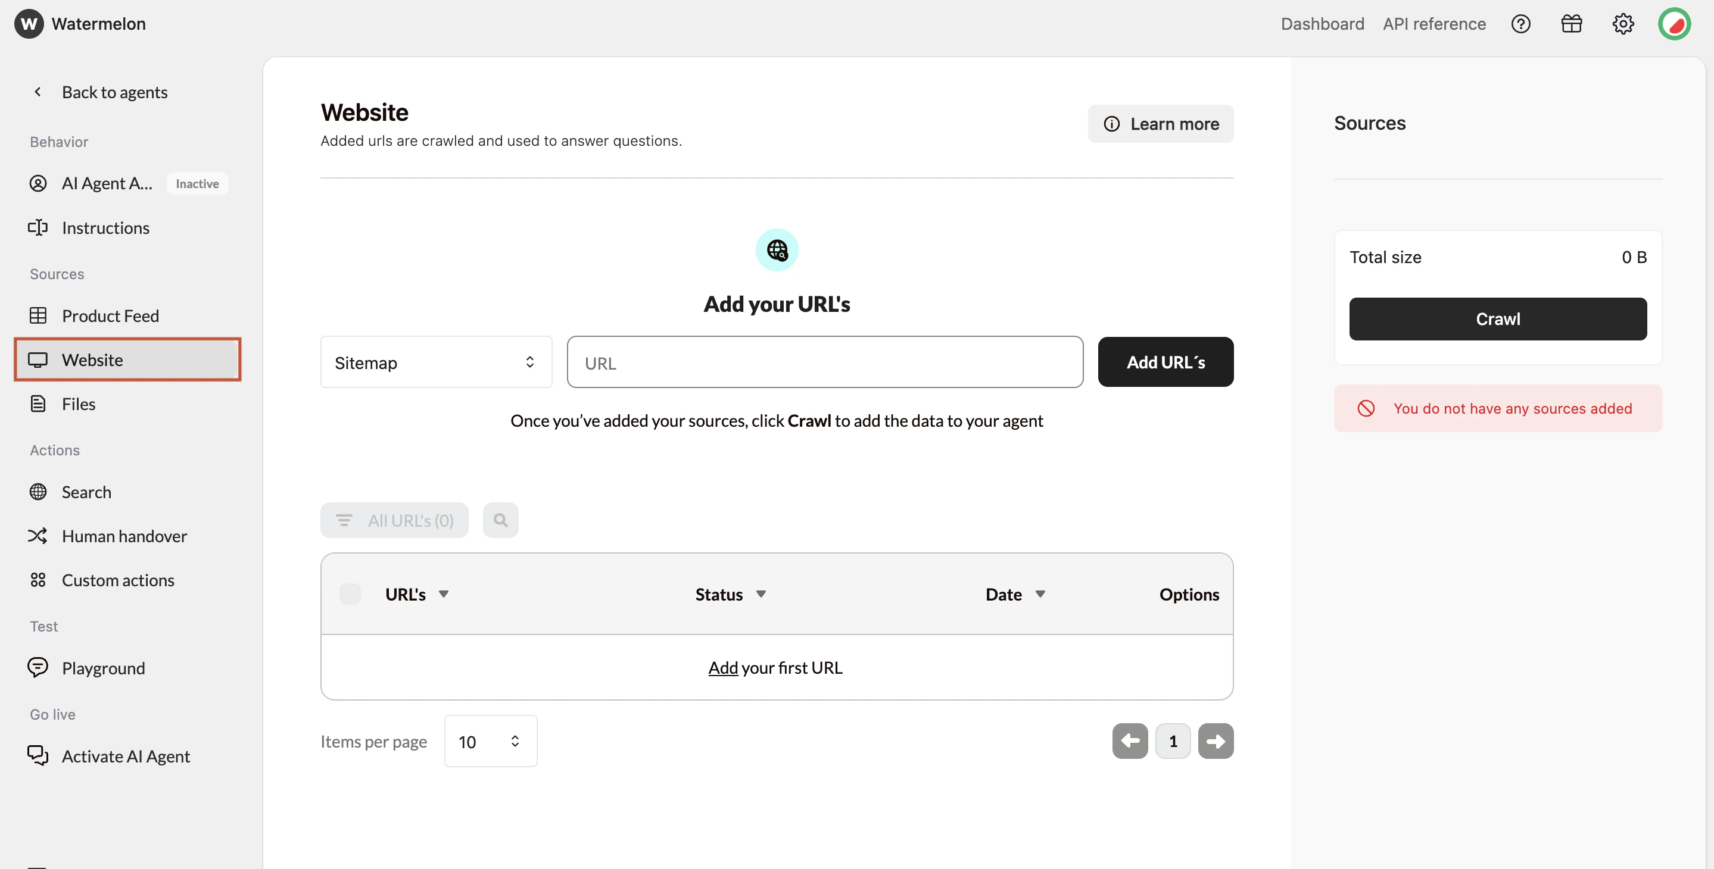Click the page number 1 button
This screenshot has height=869, width=1714.
[x=1173, y=740]
